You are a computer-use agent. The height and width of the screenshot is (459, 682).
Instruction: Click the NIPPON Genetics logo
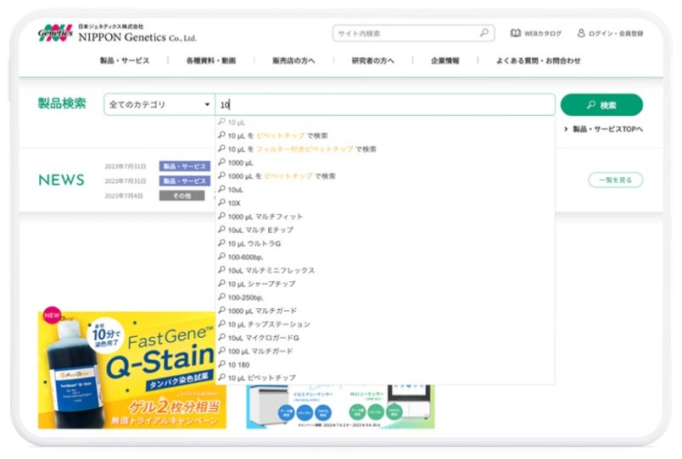117,33
